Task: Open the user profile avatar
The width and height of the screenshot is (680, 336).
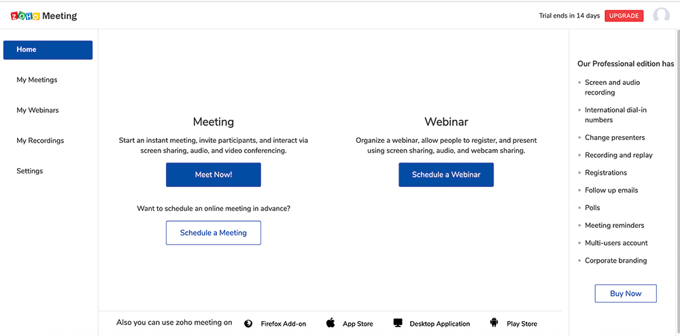Action: 662,16
